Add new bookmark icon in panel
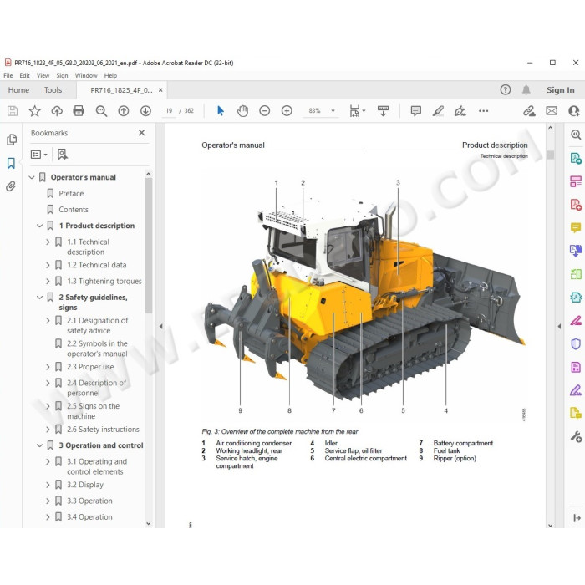 [63, 154]
